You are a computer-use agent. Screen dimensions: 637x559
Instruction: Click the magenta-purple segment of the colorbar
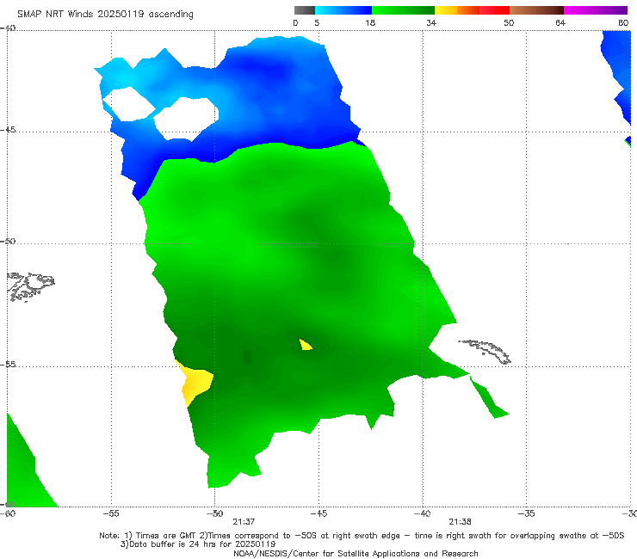click(x=596, y=10)
